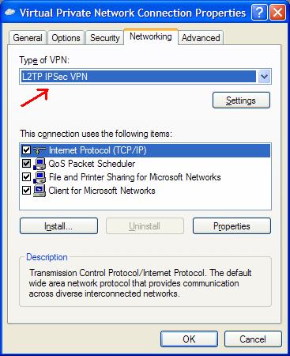Uncheck File and Printer Sharing checkbox
Image resolution: width=290 pixels, height=356 pixels.
tap(26, 177)
